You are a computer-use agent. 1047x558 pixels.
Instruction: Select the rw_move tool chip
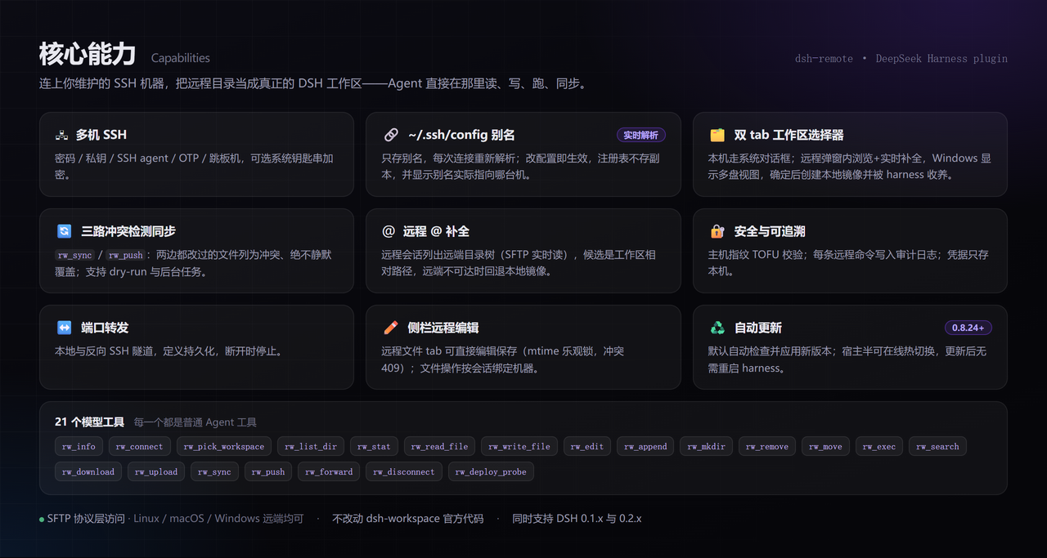(825, 446)
